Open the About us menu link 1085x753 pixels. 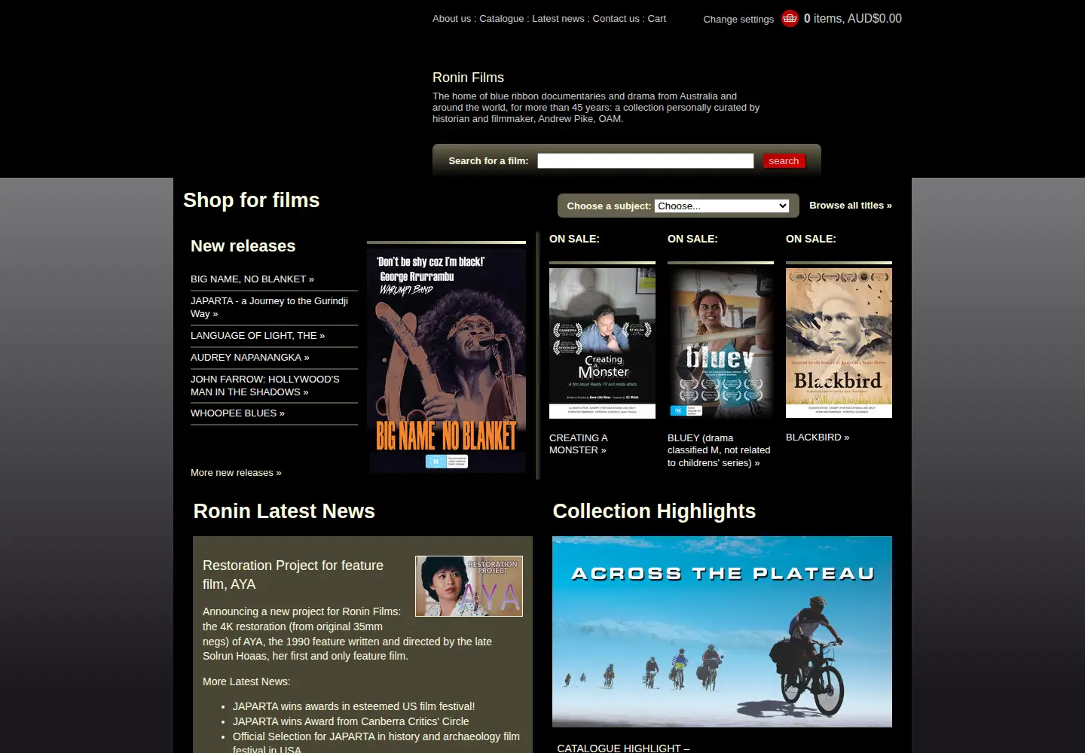pos(451,19)
